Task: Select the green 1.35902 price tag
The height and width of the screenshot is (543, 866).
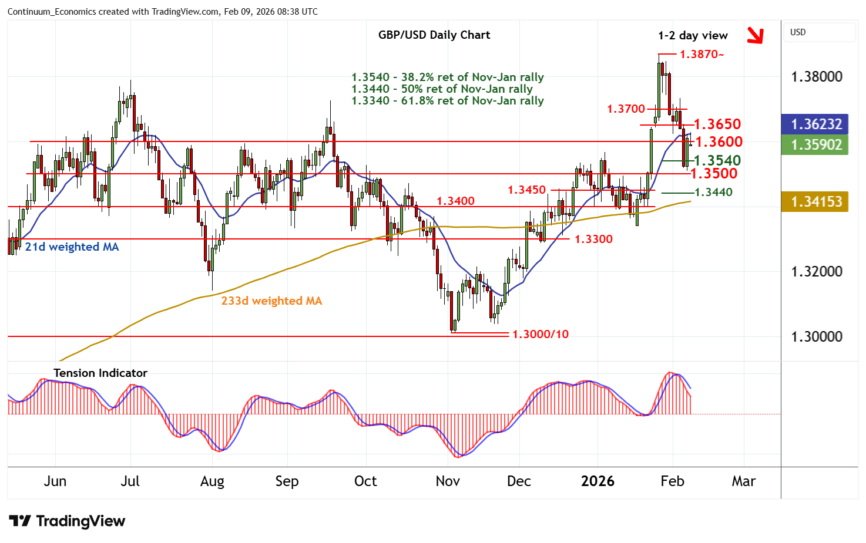Action: pos(815,145)
